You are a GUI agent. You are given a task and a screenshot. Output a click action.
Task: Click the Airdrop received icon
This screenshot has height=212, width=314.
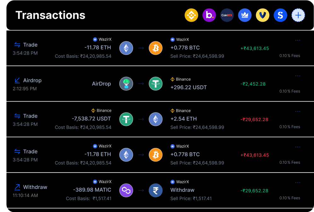[x=16, y=80]
